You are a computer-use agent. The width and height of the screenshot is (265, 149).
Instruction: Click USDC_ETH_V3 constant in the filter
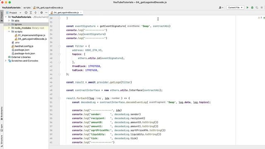click(93, 50)
